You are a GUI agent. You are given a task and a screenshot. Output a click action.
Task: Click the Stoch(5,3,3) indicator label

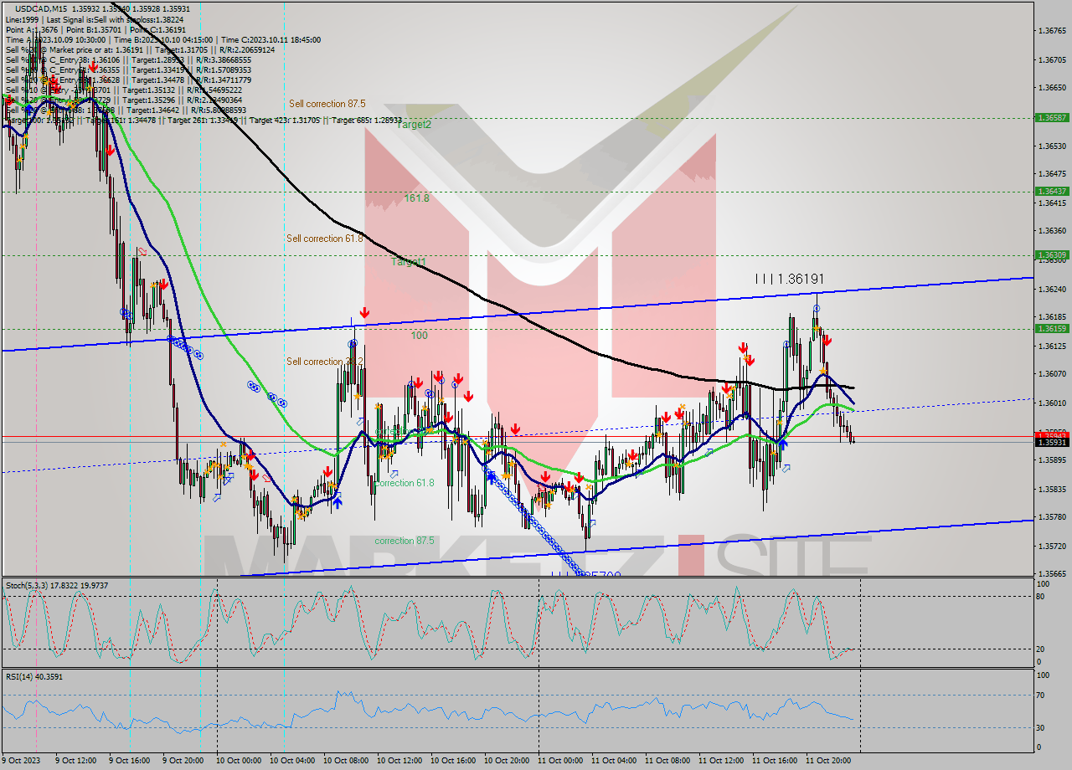(x=55, y=585)
